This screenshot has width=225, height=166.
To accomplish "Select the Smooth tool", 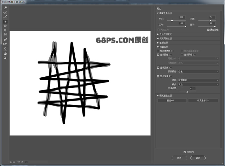I will click(5, 17).
